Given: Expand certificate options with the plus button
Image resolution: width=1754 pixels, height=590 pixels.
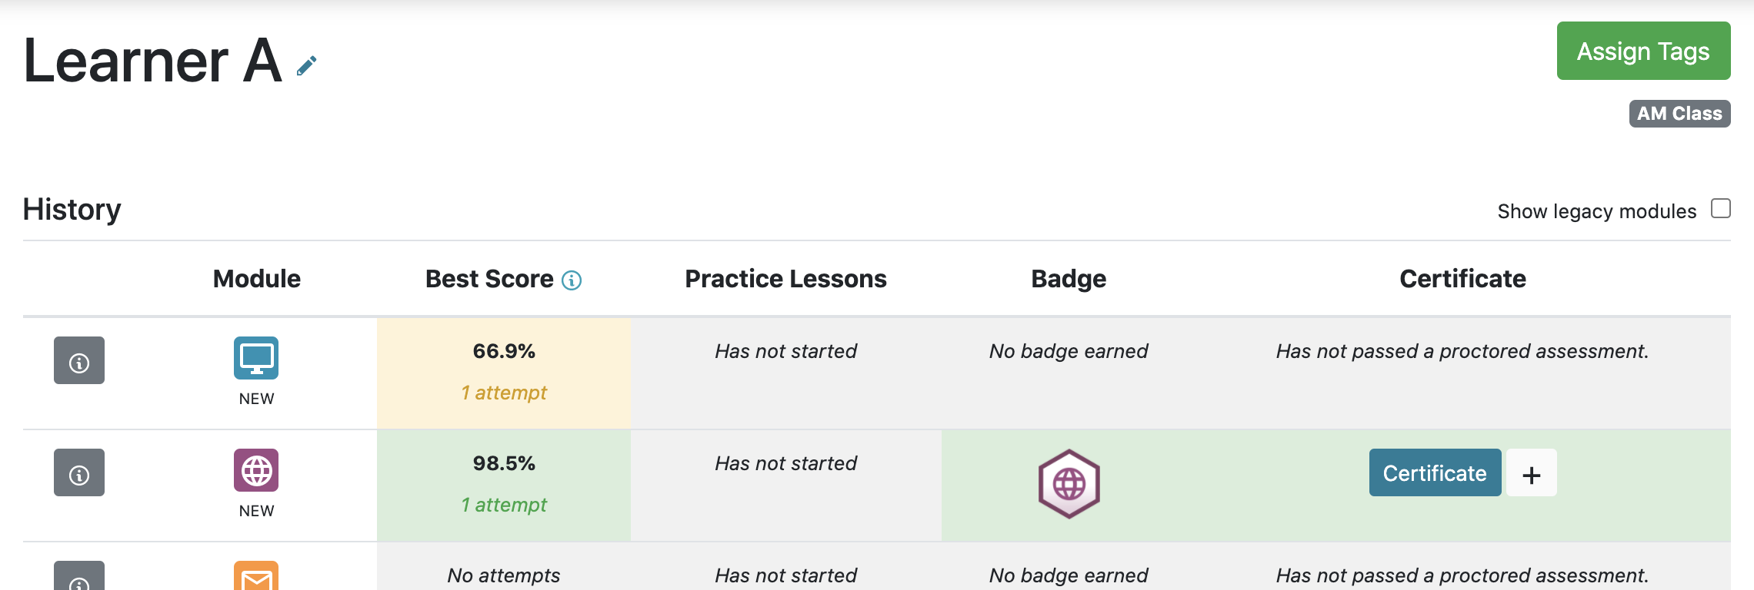Looking at the screenshot, I should point(1532,473).
